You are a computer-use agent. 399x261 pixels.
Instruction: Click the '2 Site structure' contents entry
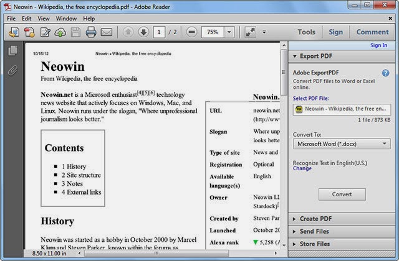(x=81, y=175)
